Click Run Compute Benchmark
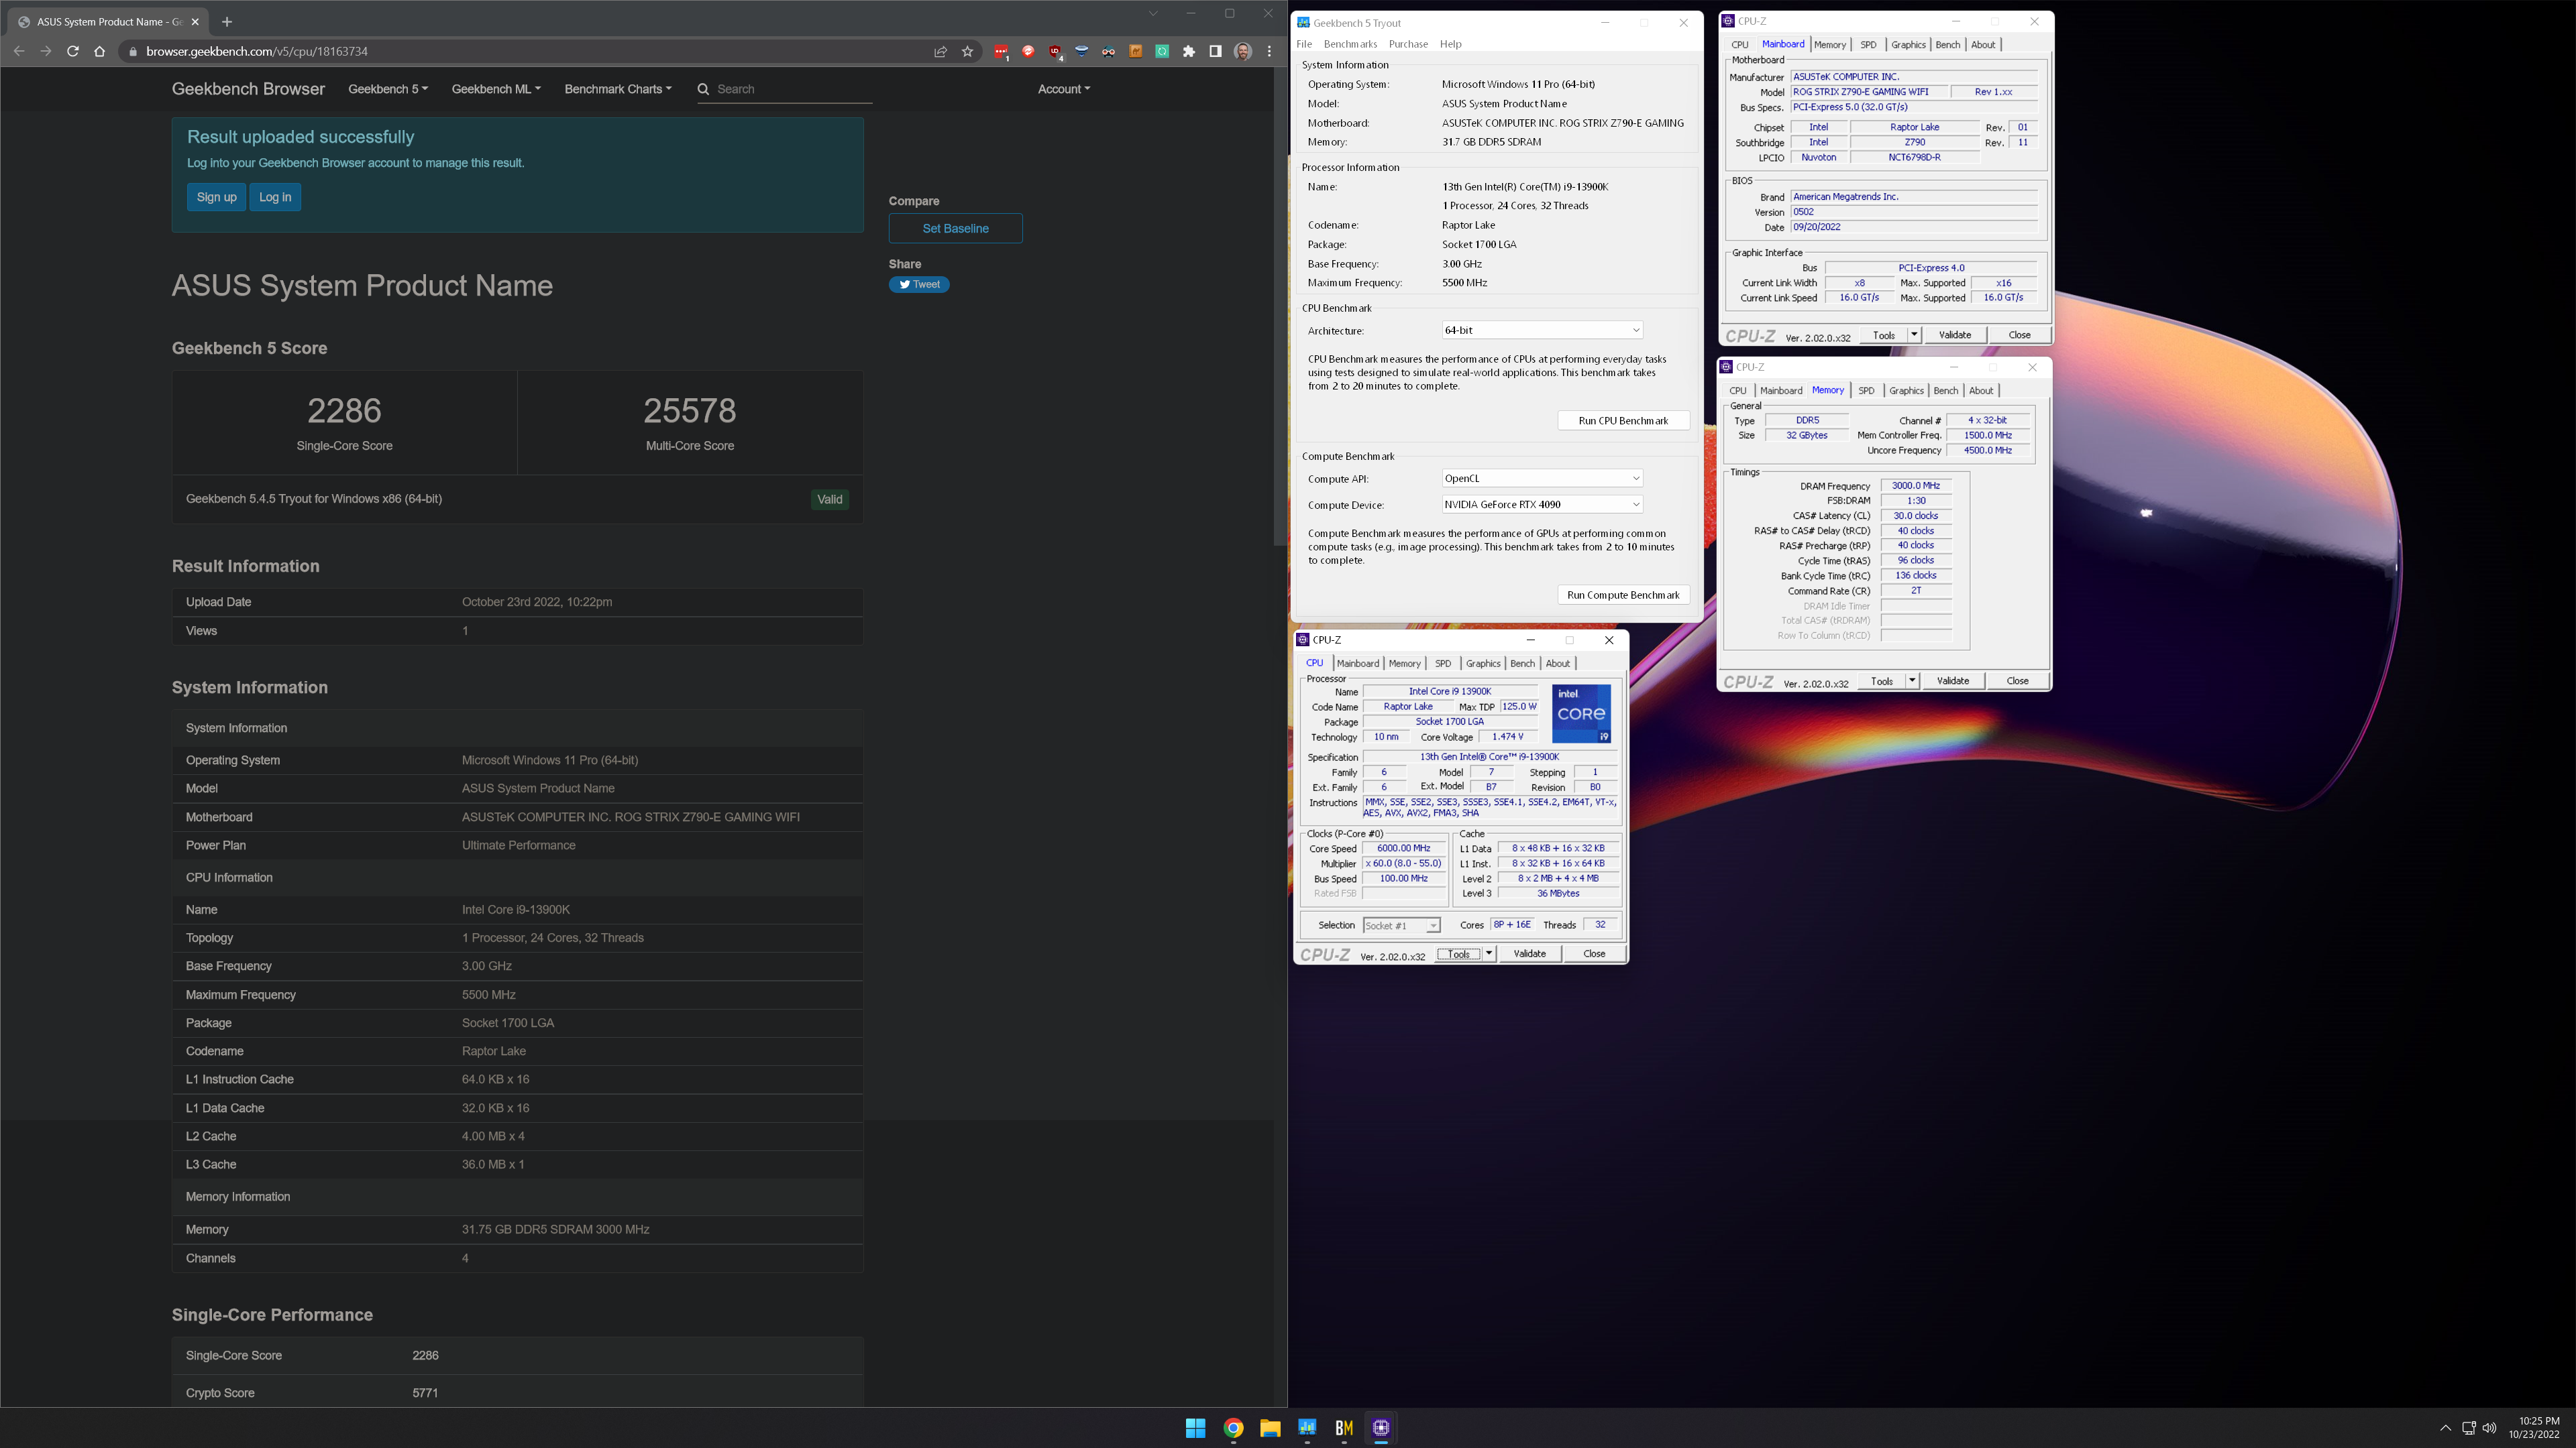The width and height of the screenshot is (2576, 1448). (x=1623, y=595)
